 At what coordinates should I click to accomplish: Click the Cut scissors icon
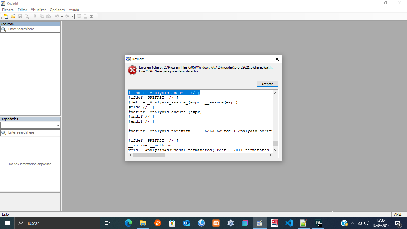(x=35, y=17)
